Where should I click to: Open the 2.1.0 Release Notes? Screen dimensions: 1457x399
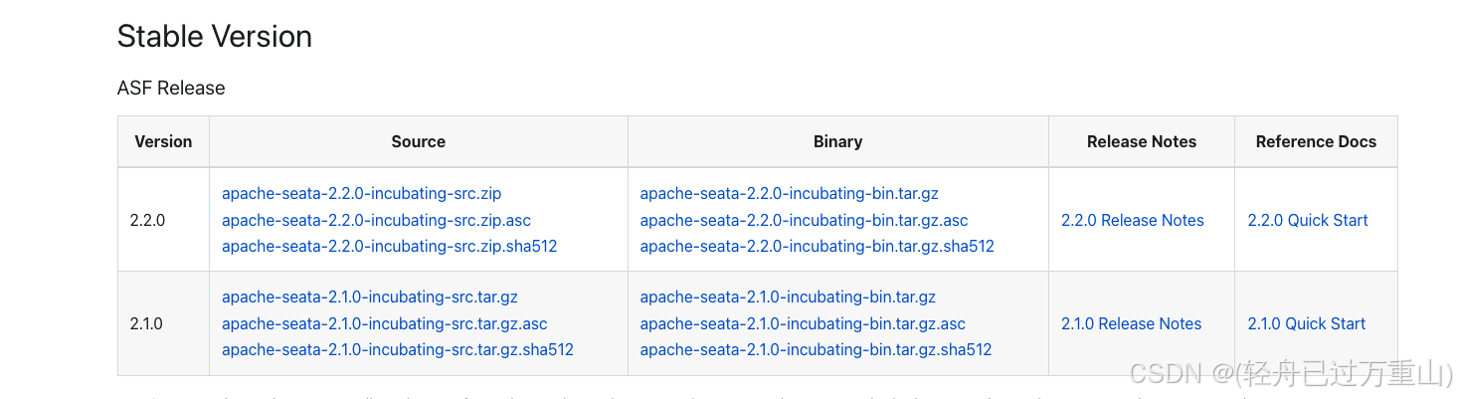point(1131,323)
